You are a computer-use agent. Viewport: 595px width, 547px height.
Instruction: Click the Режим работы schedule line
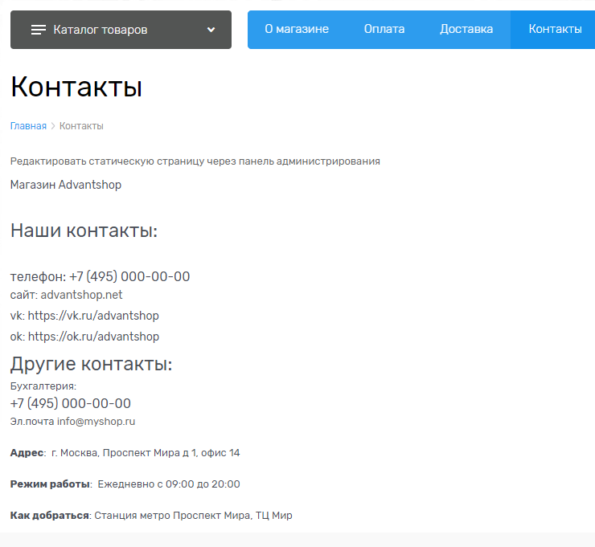(x=125, y=484)
